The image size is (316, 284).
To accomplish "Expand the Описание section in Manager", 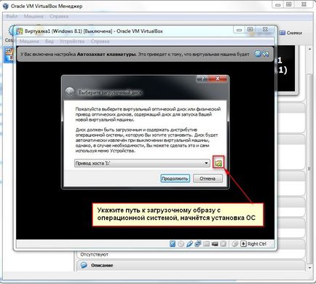I will (191, 265).
